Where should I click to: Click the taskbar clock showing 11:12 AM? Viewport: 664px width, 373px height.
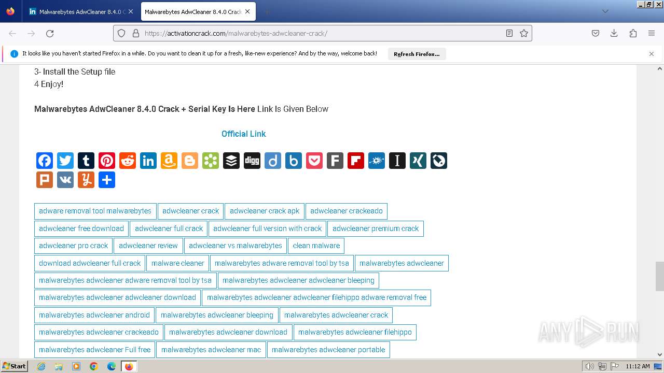click(x=638, y=366)
